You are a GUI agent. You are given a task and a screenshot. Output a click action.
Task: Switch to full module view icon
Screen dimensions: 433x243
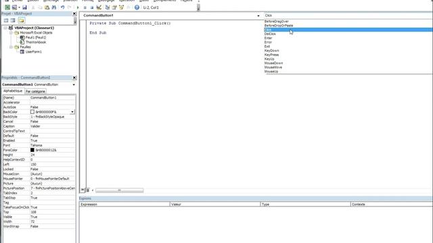87,190
